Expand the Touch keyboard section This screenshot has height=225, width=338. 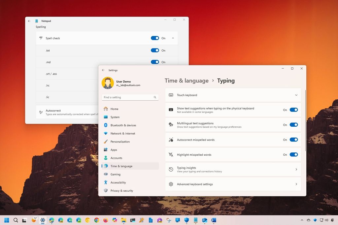[x=296, y=95]
